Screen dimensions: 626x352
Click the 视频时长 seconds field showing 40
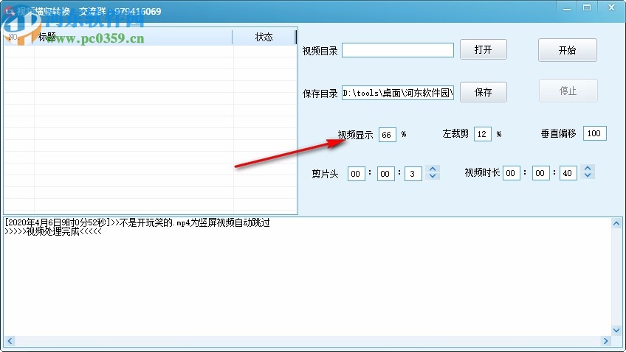pyautogui.click(x=568, y=173)
